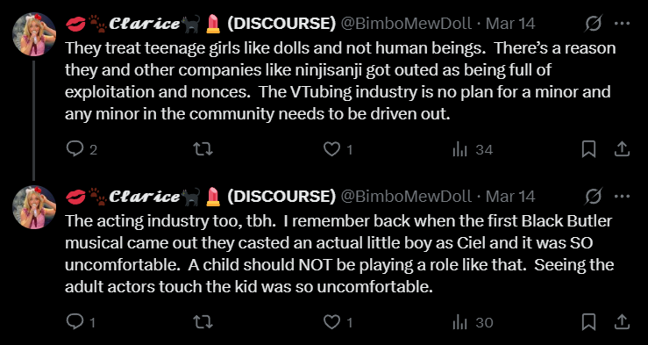Open Clarice's profile avatar on first tweet

pos(34,34)
